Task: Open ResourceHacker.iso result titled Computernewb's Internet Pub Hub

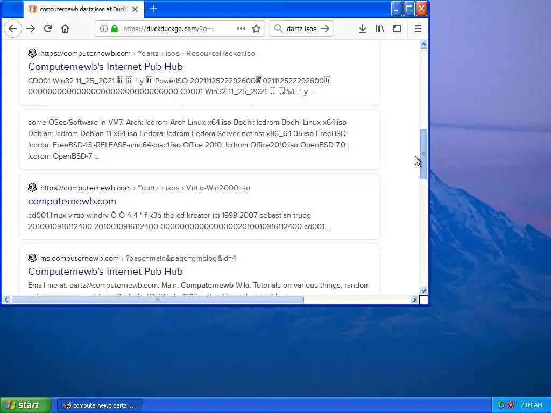Action: point(105,67)
